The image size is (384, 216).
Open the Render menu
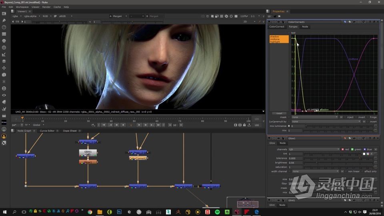[46, 7]
